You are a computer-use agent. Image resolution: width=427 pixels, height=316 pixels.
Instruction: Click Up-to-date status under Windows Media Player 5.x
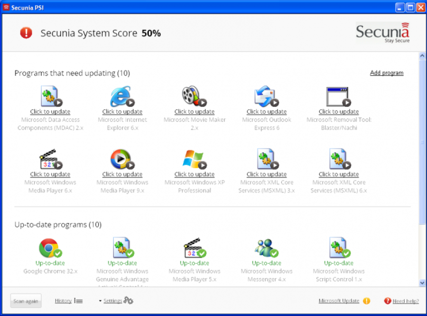pos(195,263)
